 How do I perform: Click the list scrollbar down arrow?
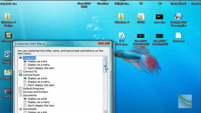tap(105, 112)
